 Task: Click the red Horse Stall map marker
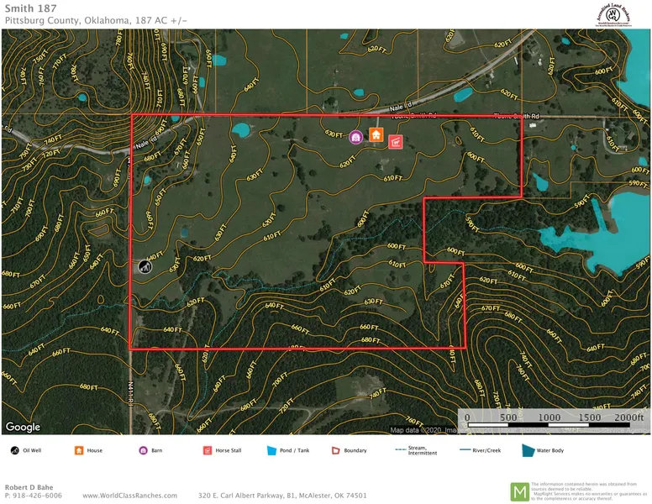[x=395, y=142]
